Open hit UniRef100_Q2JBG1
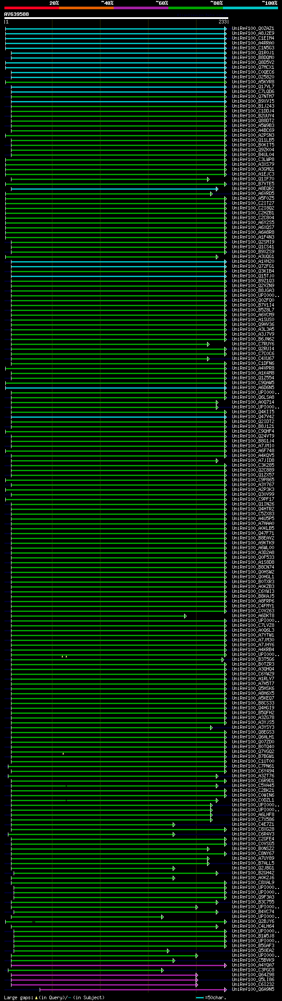 pyautogui.click(x=253, y=868)
